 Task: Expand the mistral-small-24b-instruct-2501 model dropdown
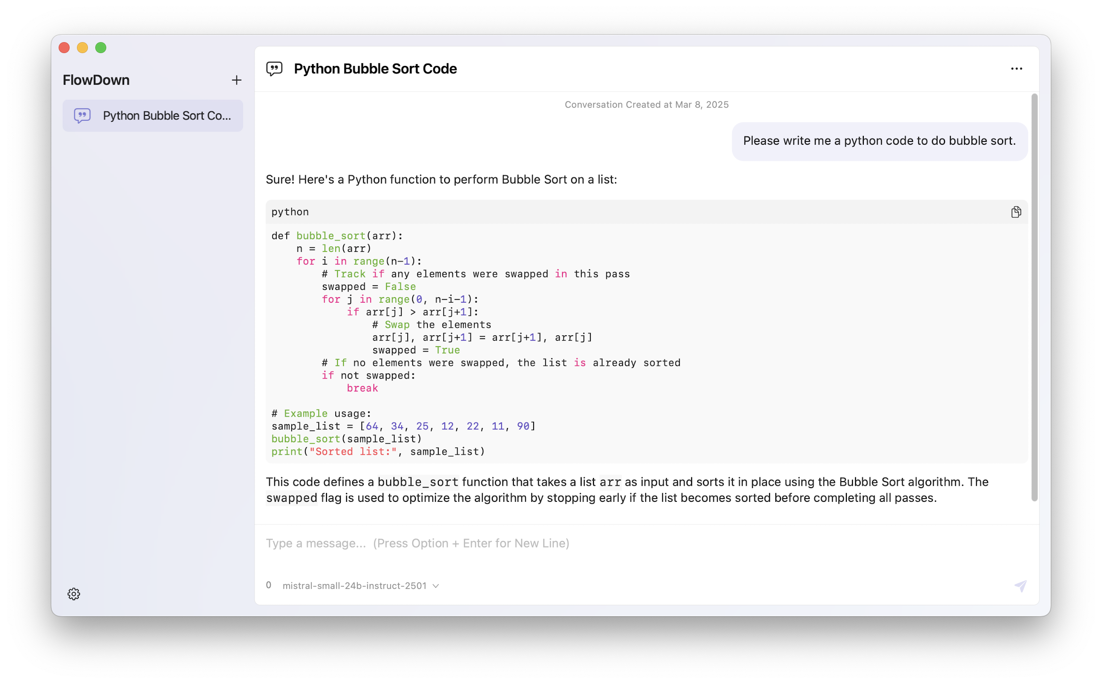tap(360, 585)
